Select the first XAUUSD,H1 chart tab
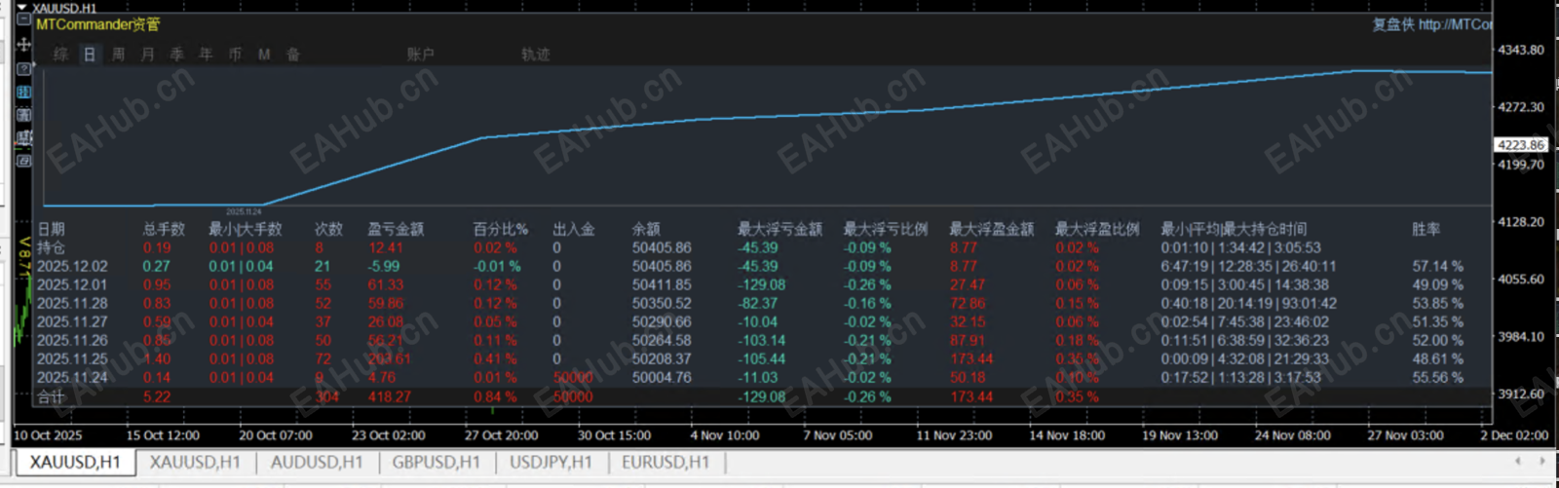 coord(75,462)
